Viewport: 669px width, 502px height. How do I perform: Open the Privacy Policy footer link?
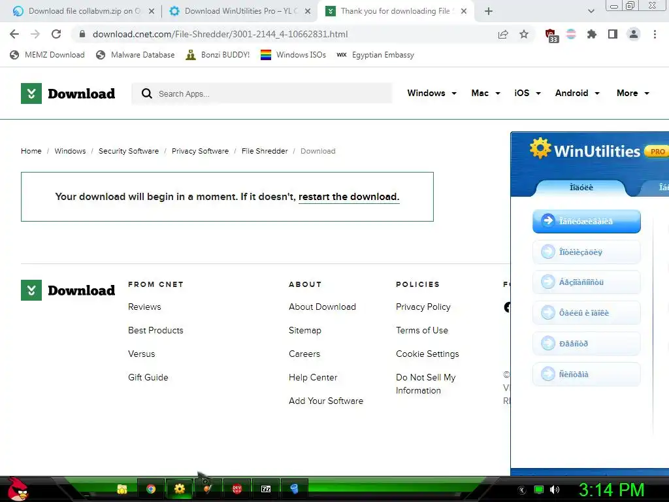[x=423, y=307]
